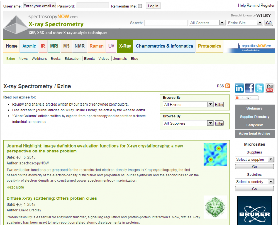Click the GO search button
Image resolution: width=278 pixels, height=225 pixels.
pyautogui.click(x=269, y=23)
